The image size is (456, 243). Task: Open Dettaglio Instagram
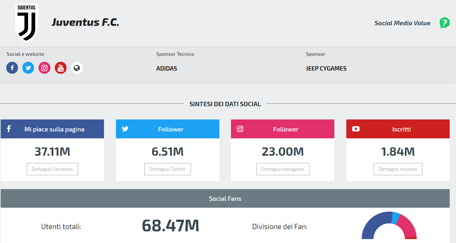tap(283, 169)
